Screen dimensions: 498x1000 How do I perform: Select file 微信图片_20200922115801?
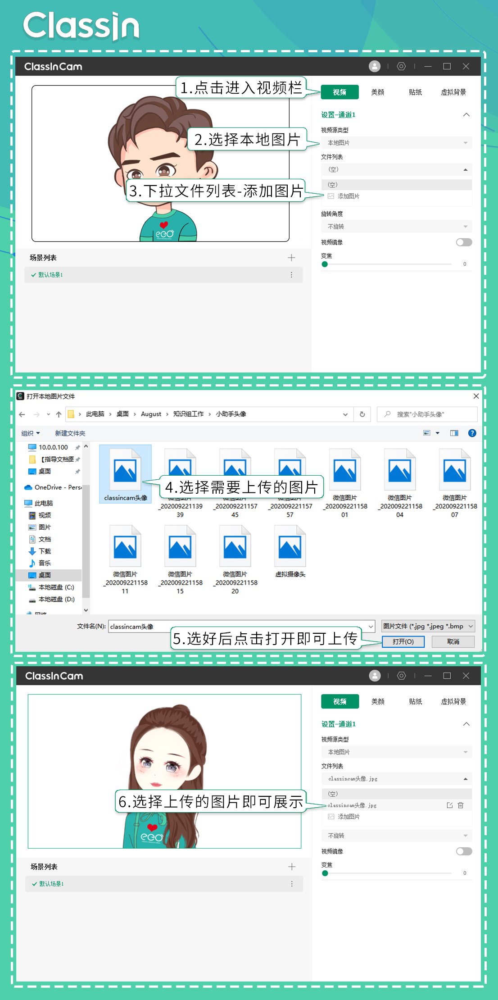(345, 483)
